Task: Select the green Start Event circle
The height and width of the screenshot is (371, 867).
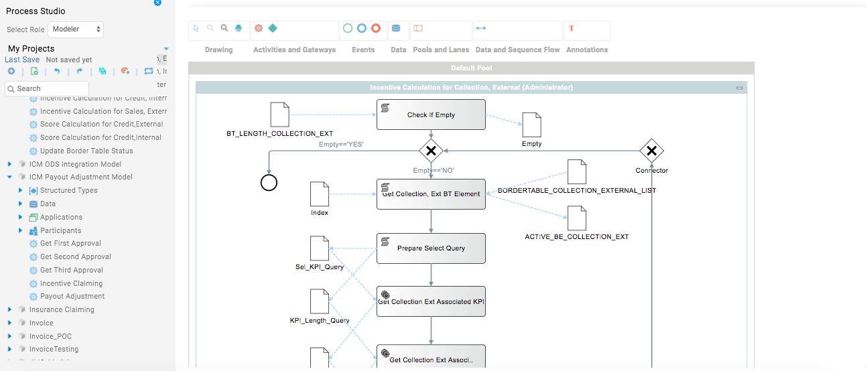Action: [348, 28]
